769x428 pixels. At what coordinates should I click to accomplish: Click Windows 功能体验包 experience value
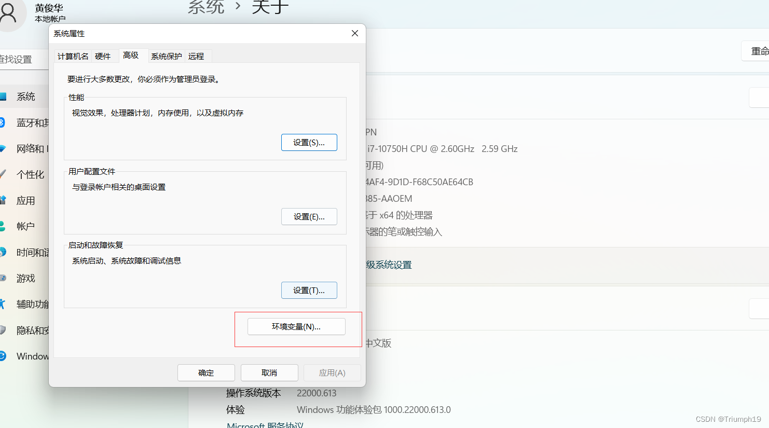click(374, 410)
